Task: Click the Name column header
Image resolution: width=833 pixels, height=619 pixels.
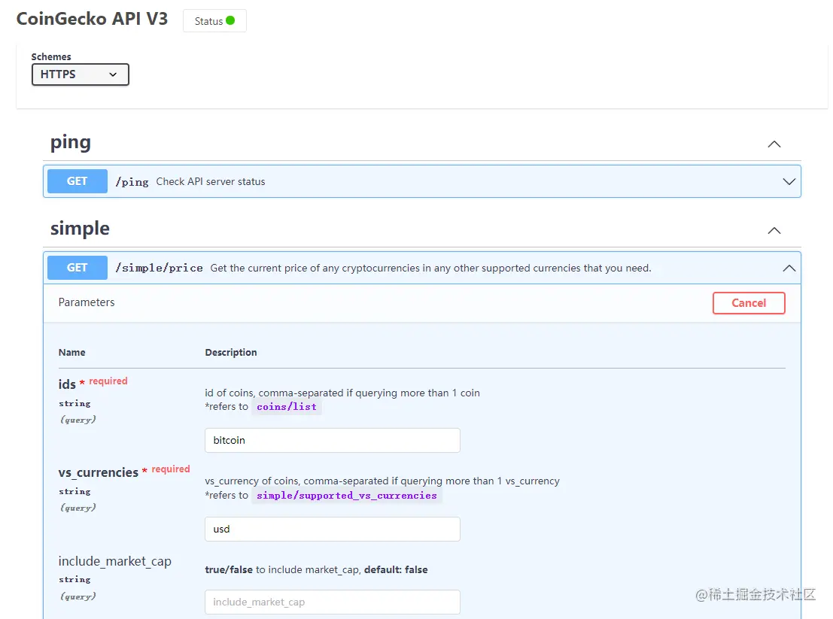Action: click(x=71, y=353)
